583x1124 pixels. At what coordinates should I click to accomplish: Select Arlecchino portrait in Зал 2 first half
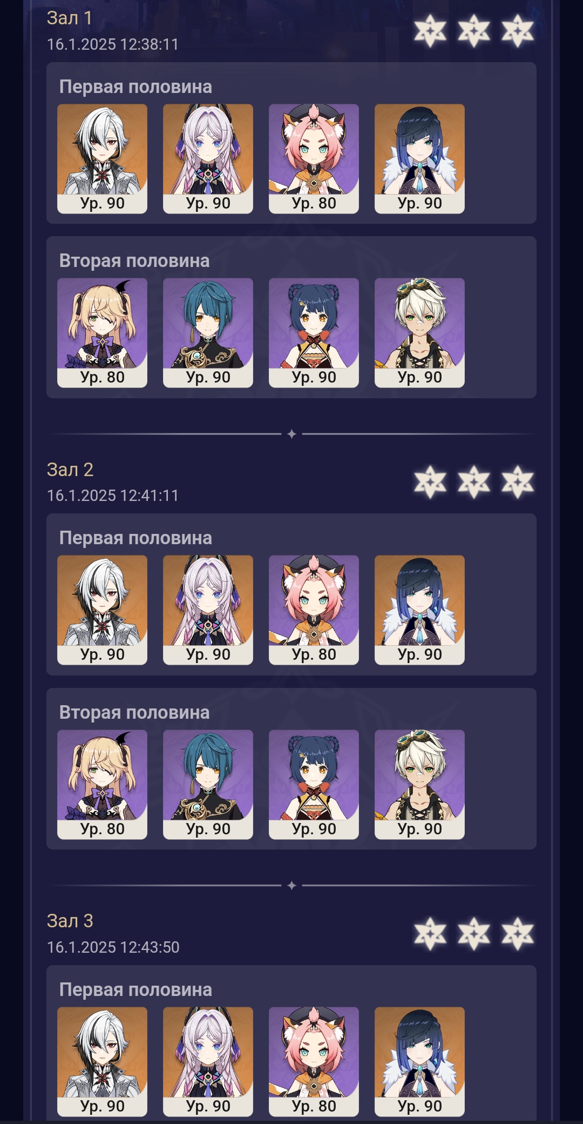click(102, 610)
